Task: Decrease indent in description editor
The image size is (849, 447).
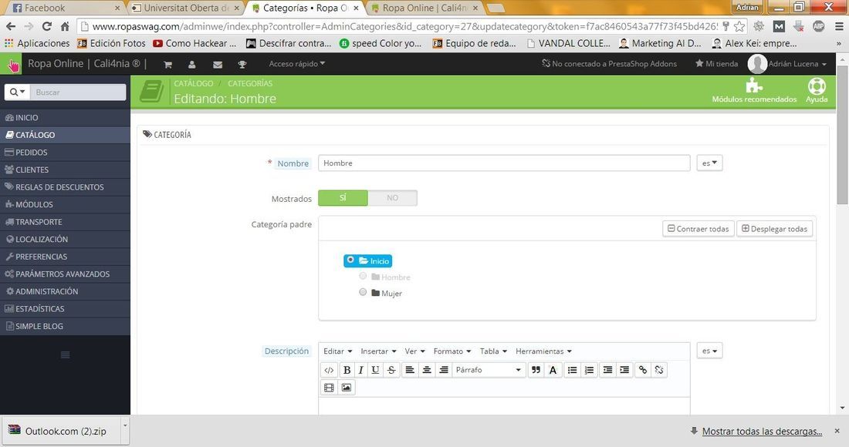Action: pos(607,370)
